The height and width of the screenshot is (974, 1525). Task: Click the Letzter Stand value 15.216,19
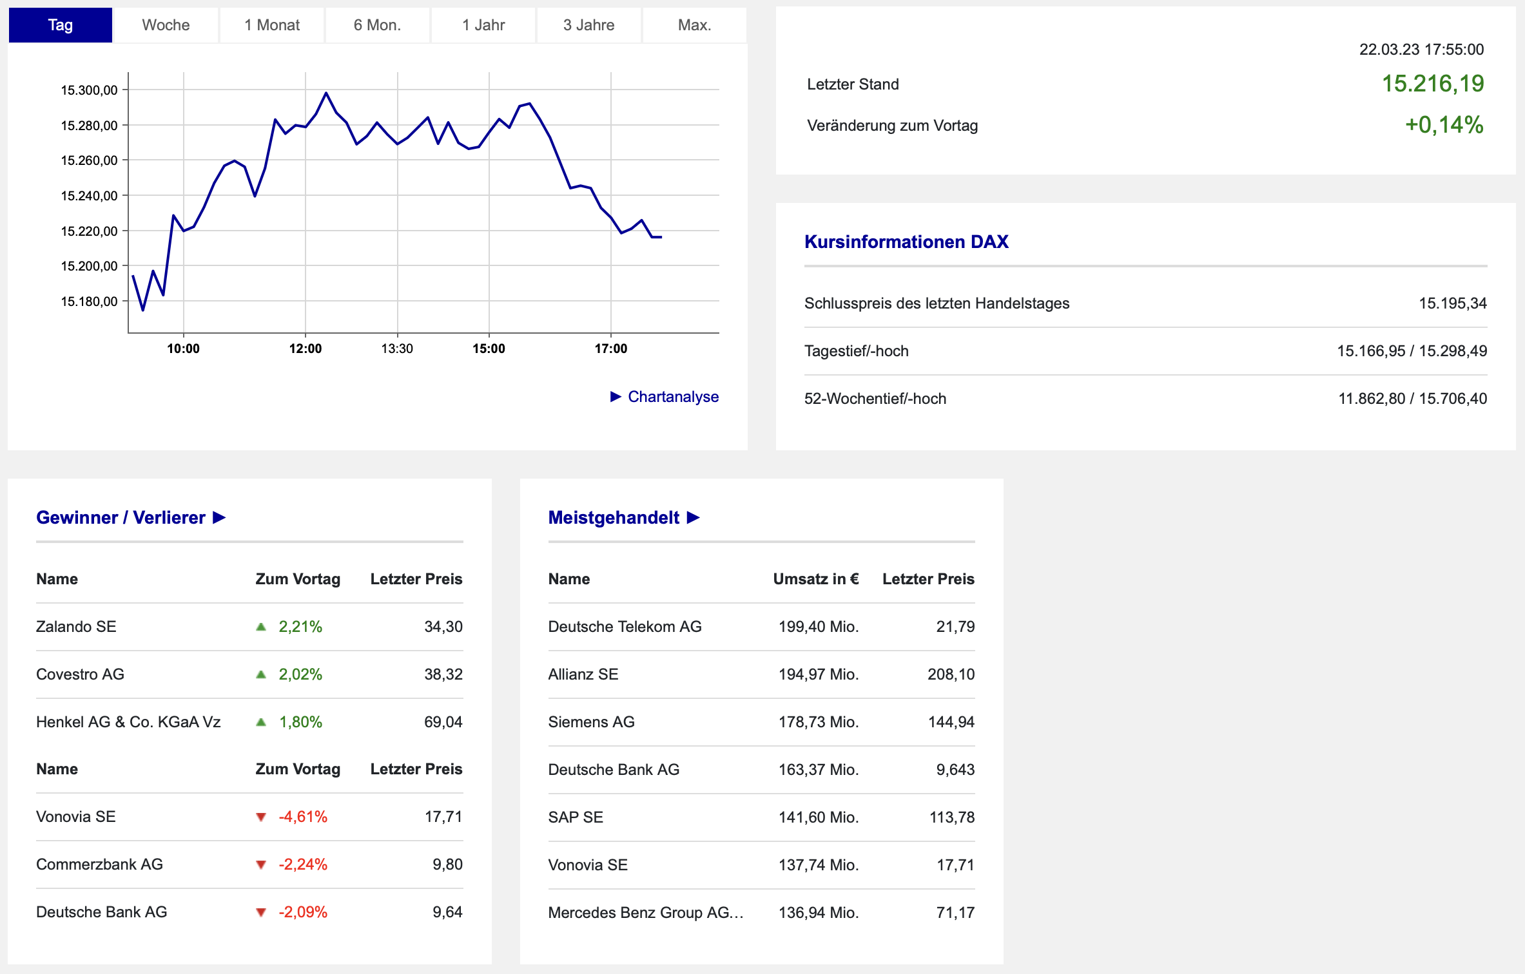[1433, 84]
